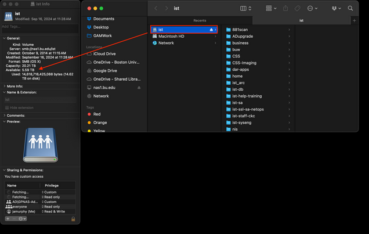369x234 pixels.
Task: Open the Dropbox toolbar menu
Action: click(335, 9)
